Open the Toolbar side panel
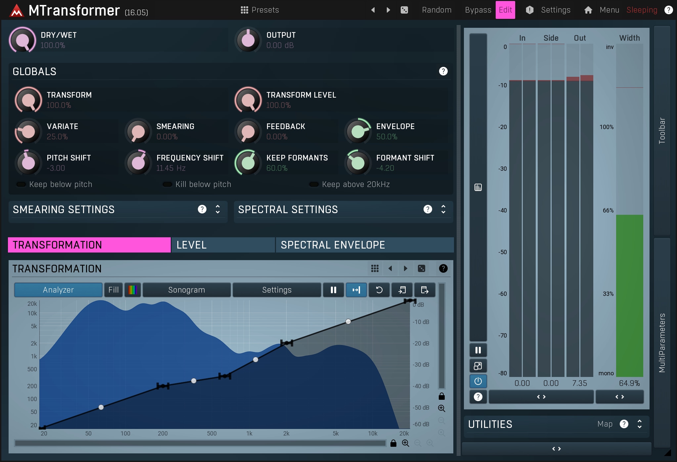Screen dimensions: 677x462 (662, 130)
